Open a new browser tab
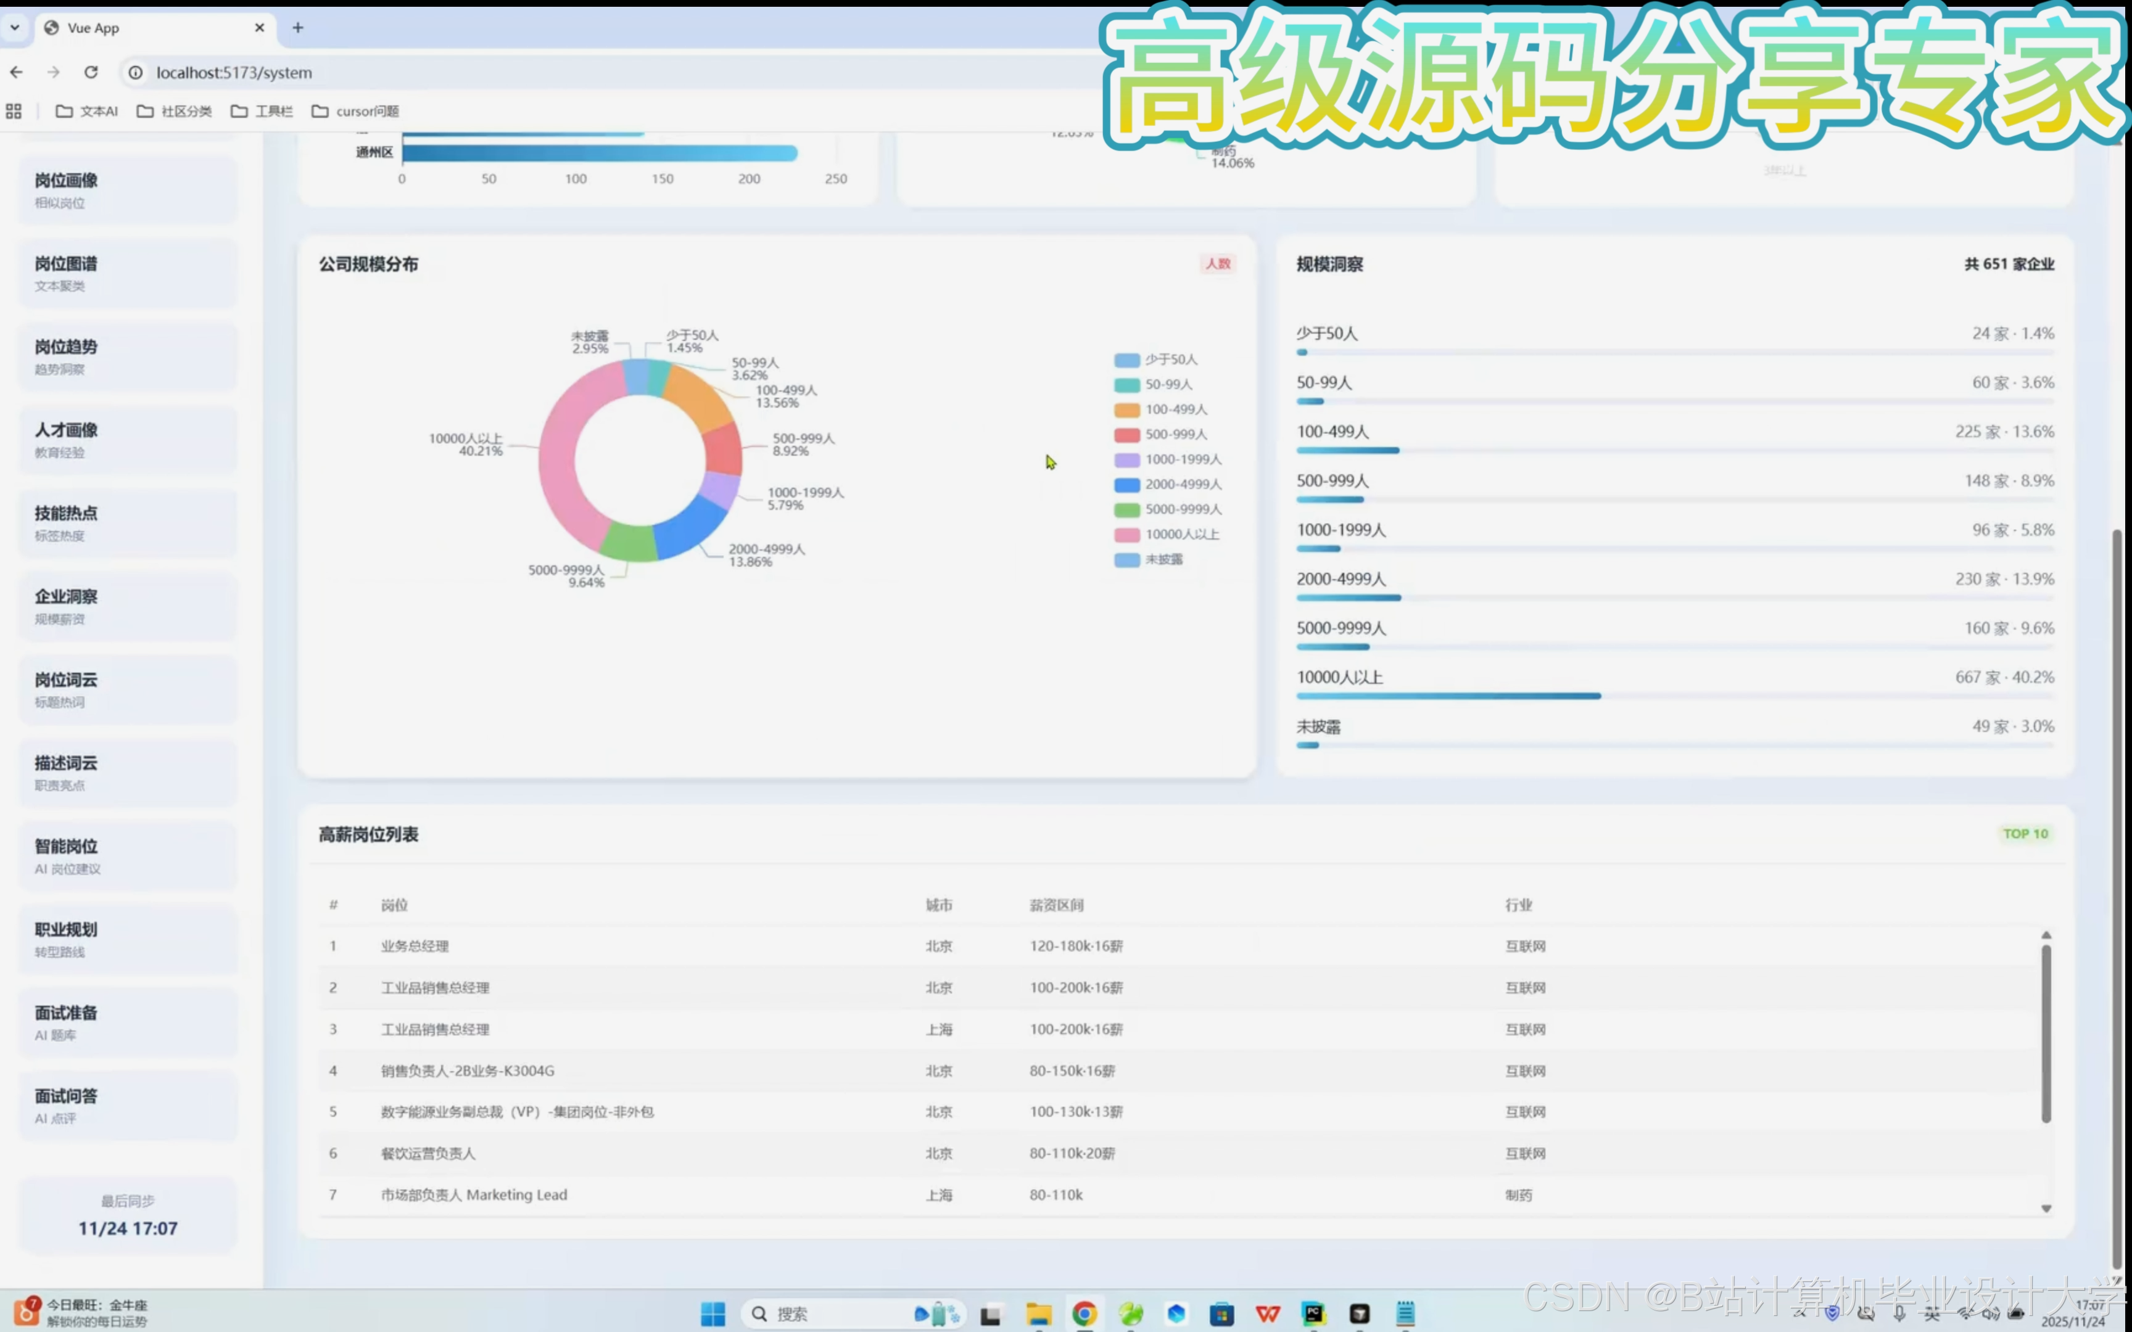Viewport: 2132px width, 1332px height. [298, 28]
